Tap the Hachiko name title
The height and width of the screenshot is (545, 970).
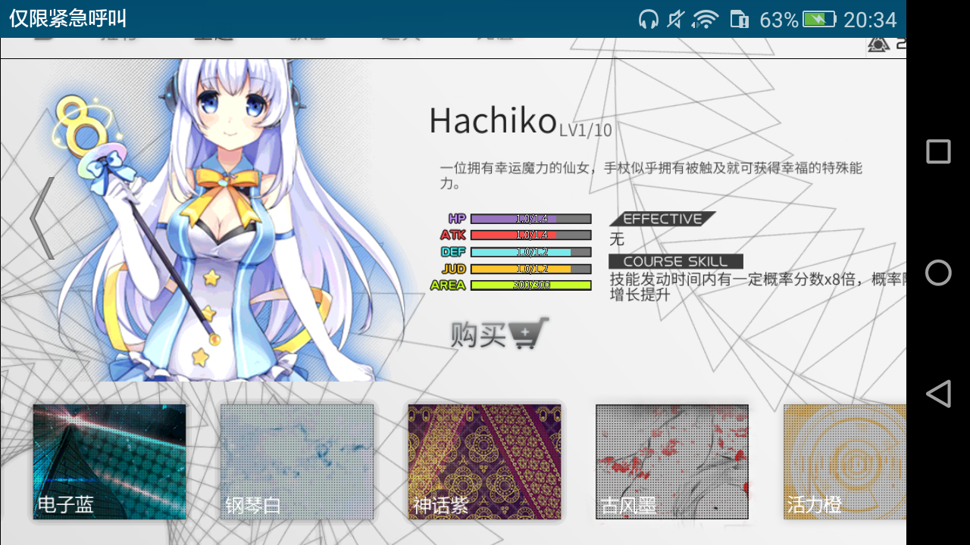click(493, 121)
